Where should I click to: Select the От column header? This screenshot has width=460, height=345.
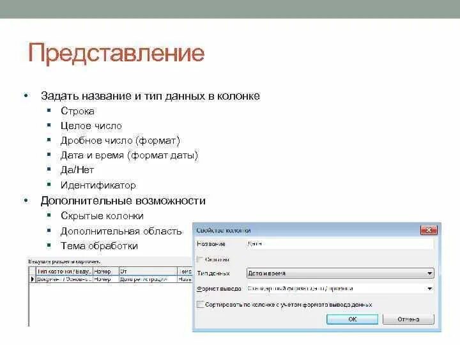coord(148,272)
